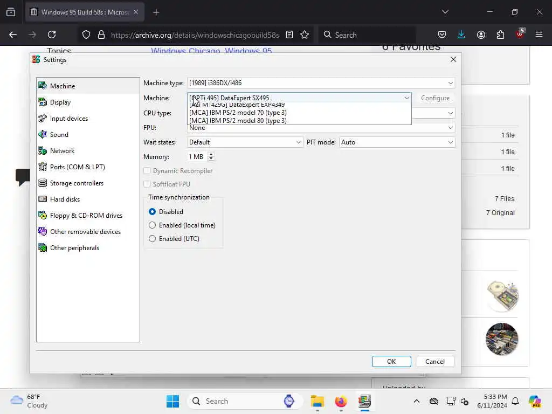552x414 pixels.
Task: Open the FPU dropdown
Action: click(x=321, y=128)
